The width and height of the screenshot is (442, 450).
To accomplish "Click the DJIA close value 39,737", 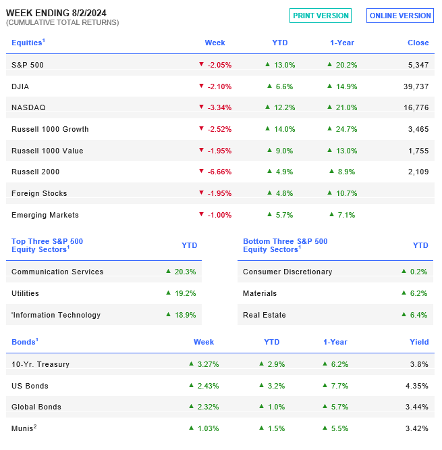I will 416,86.
